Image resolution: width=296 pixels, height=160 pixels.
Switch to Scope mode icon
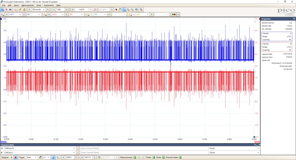click(2, 10)
